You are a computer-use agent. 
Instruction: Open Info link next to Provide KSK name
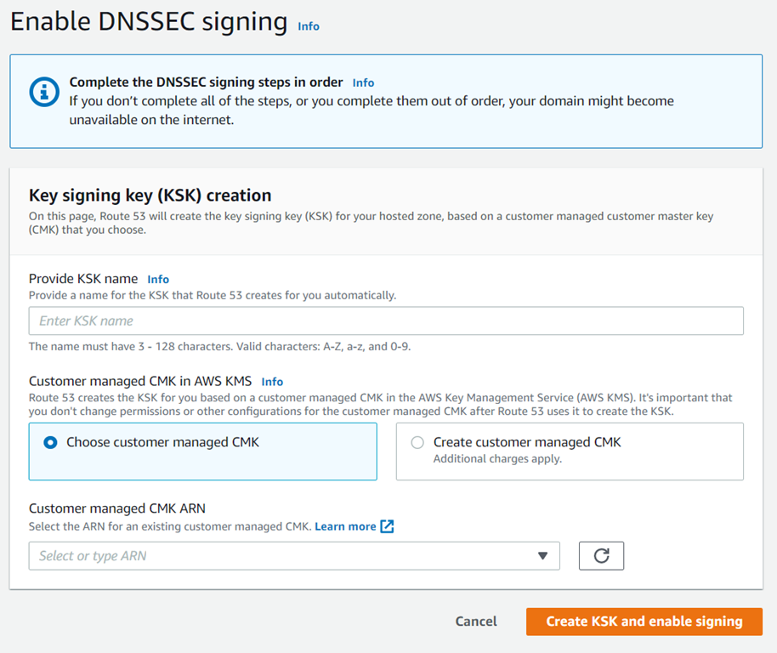pyautogui.click(x=158, y=279)
